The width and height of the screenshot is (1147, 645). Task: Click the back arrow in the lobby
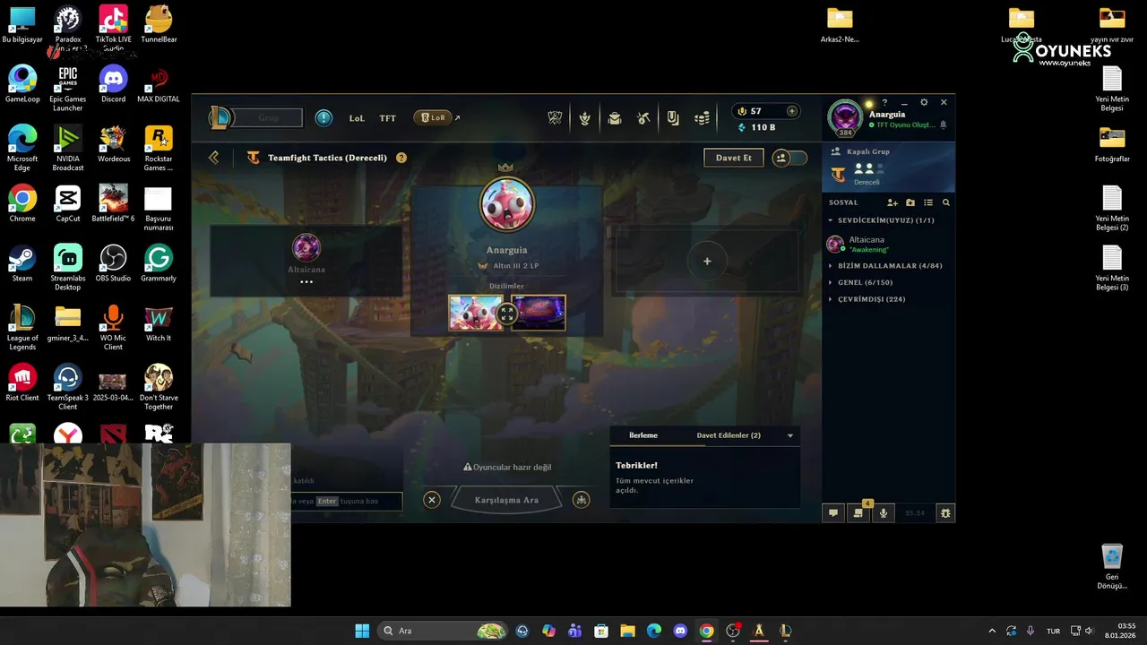213,158
